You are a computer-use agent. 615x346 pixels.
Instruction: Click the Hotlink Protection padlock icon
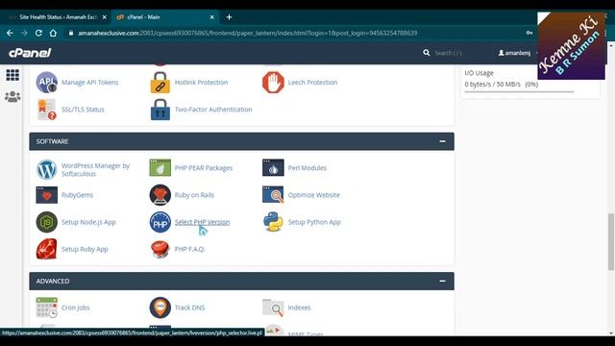pyautogui.click(x=160, y=83)
